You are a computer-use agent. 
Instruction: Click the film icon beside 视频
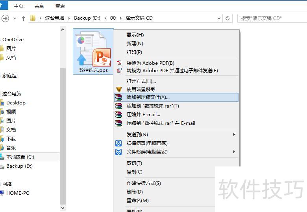coord(2,111)
